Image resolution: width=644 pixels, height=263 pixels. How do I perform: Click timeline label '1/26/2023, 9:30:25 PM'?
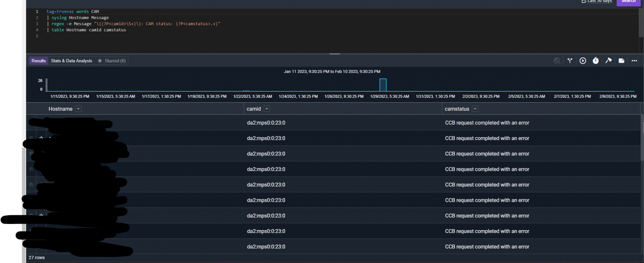tap(344, 96)
